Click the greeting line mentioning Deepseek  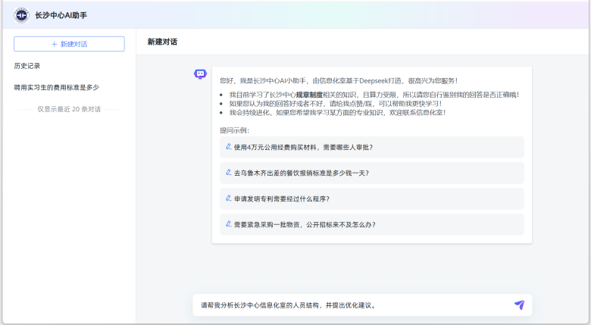coord(339,81)
